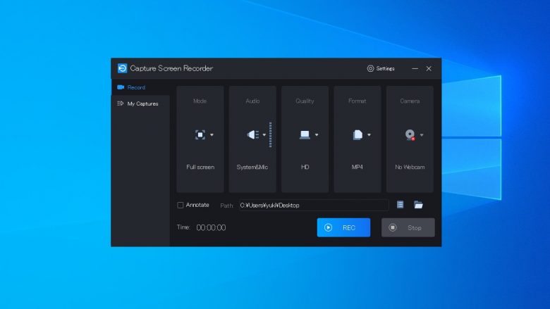Click the camera icon beside Record
The image size is (550, 309).
[x=121, y=87]
